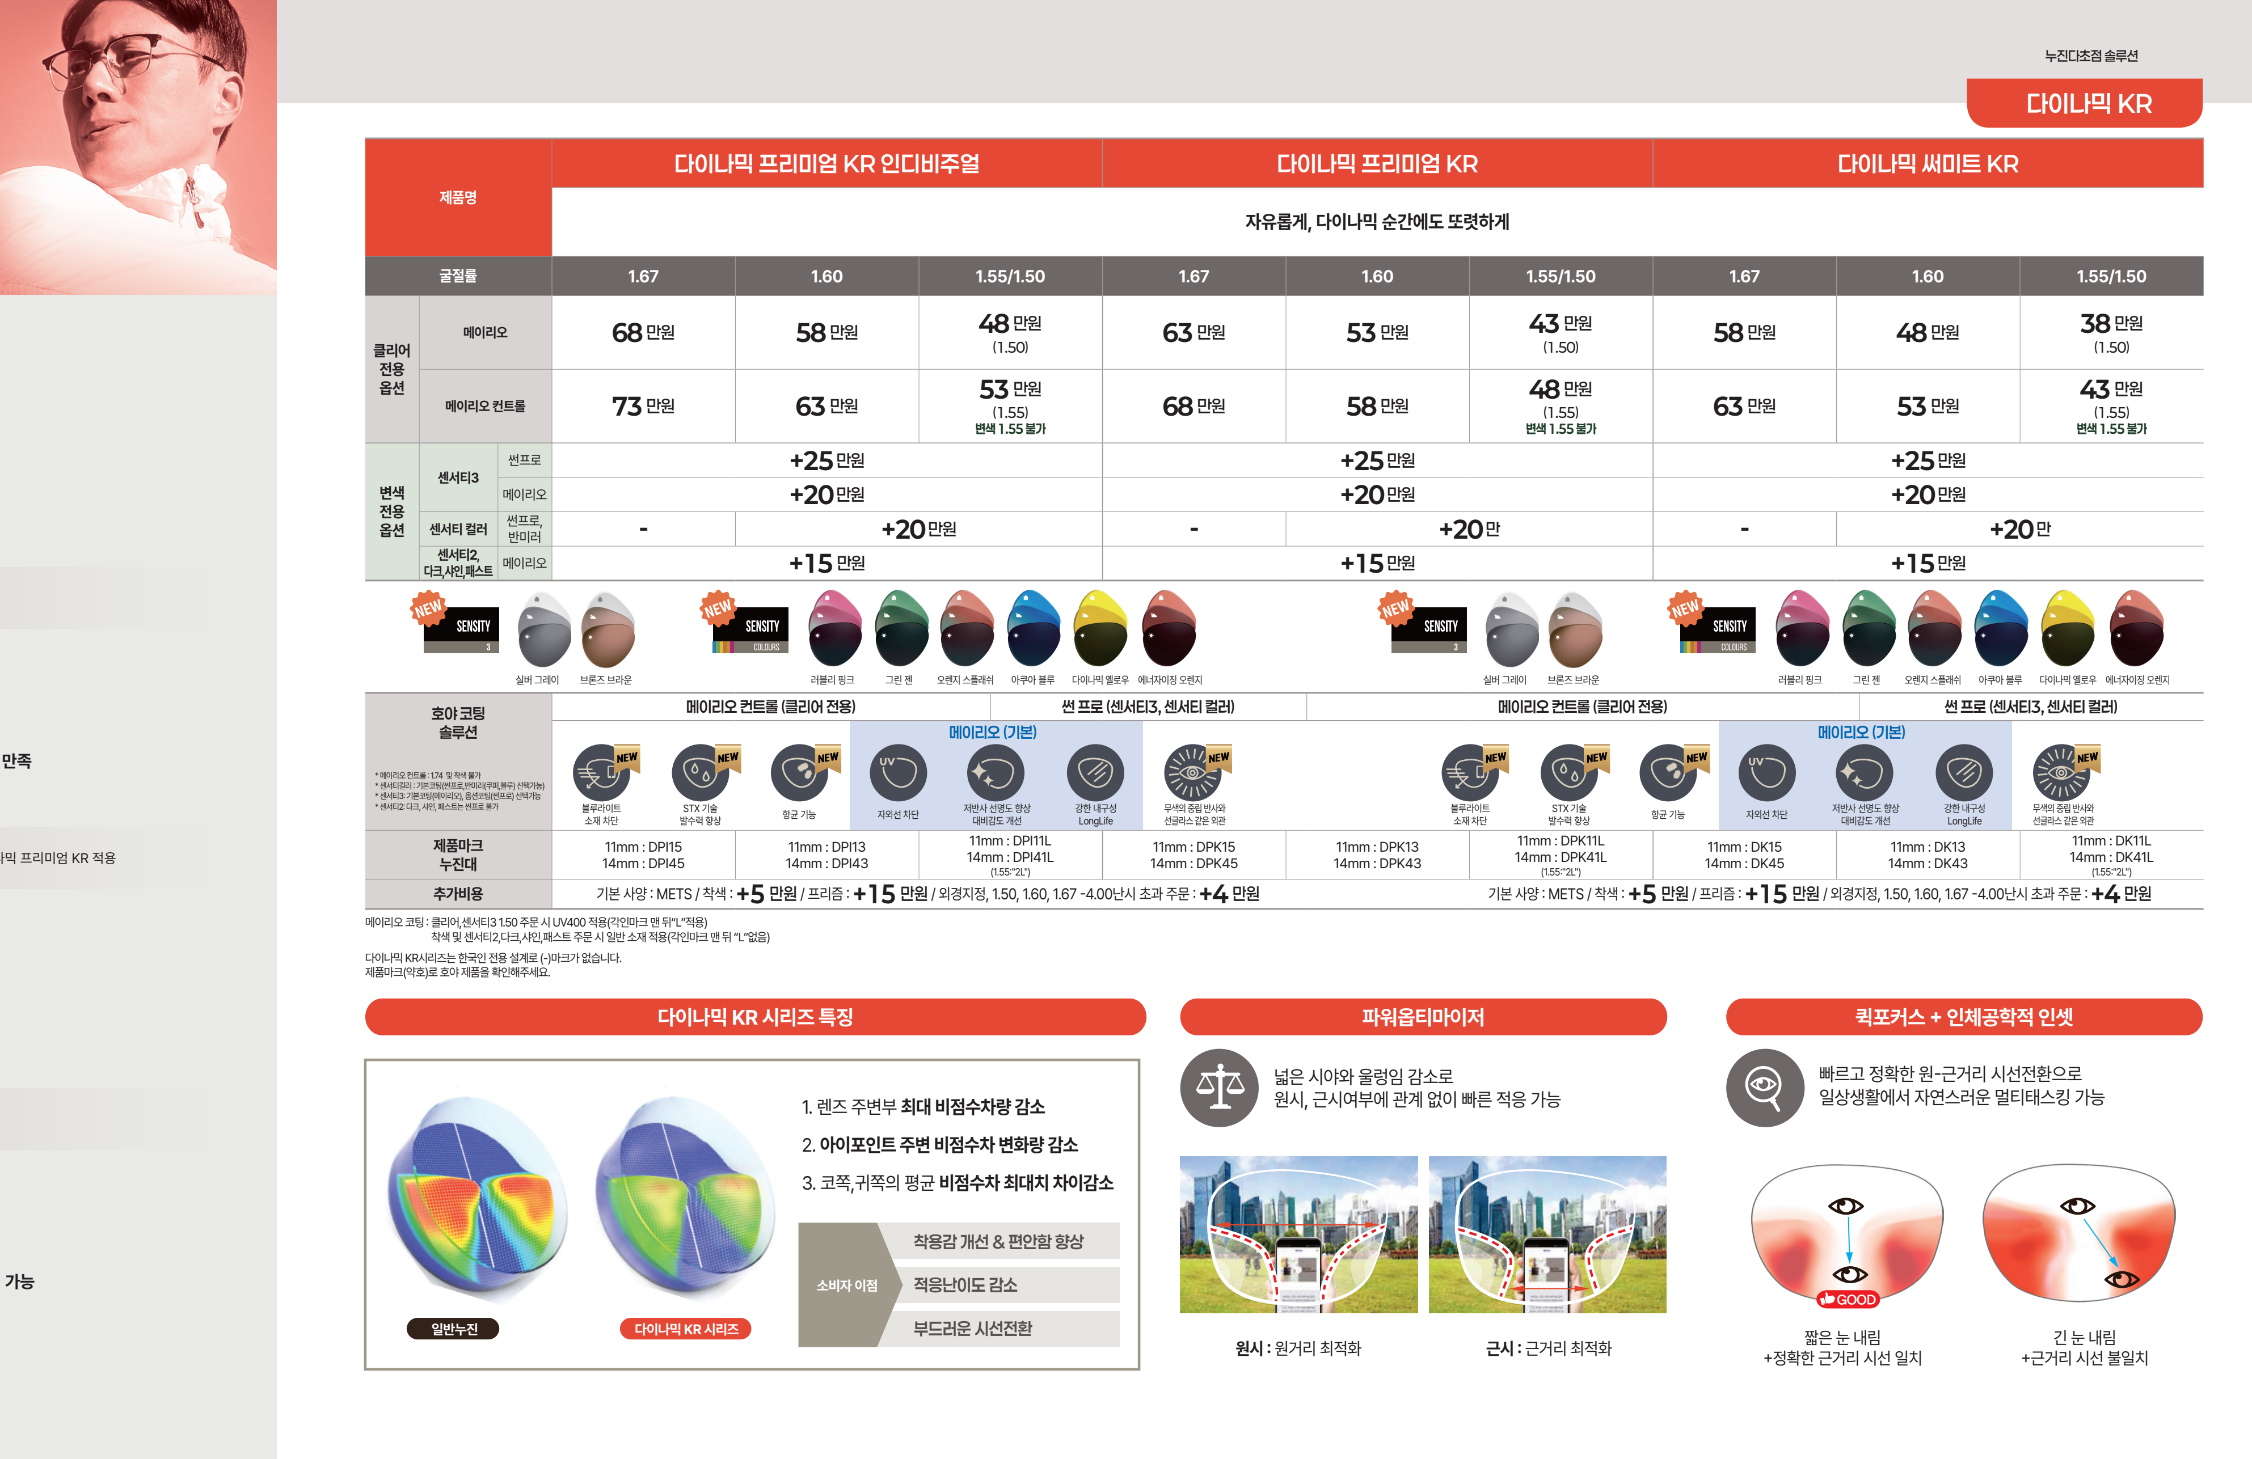Viewport: 2252px width, 1459px height.
Task: Select 다이나믹 프리미엄 KR 인디비주얼 column header
Action: tap(826, 163)
